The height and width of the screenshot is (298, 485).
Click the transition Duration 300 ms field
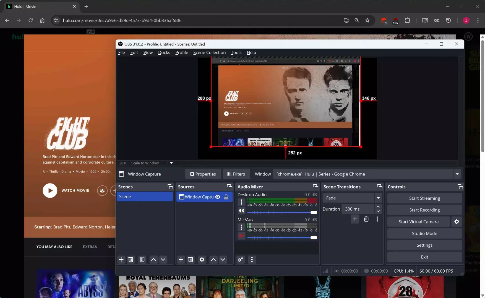(x=358, y=209)
